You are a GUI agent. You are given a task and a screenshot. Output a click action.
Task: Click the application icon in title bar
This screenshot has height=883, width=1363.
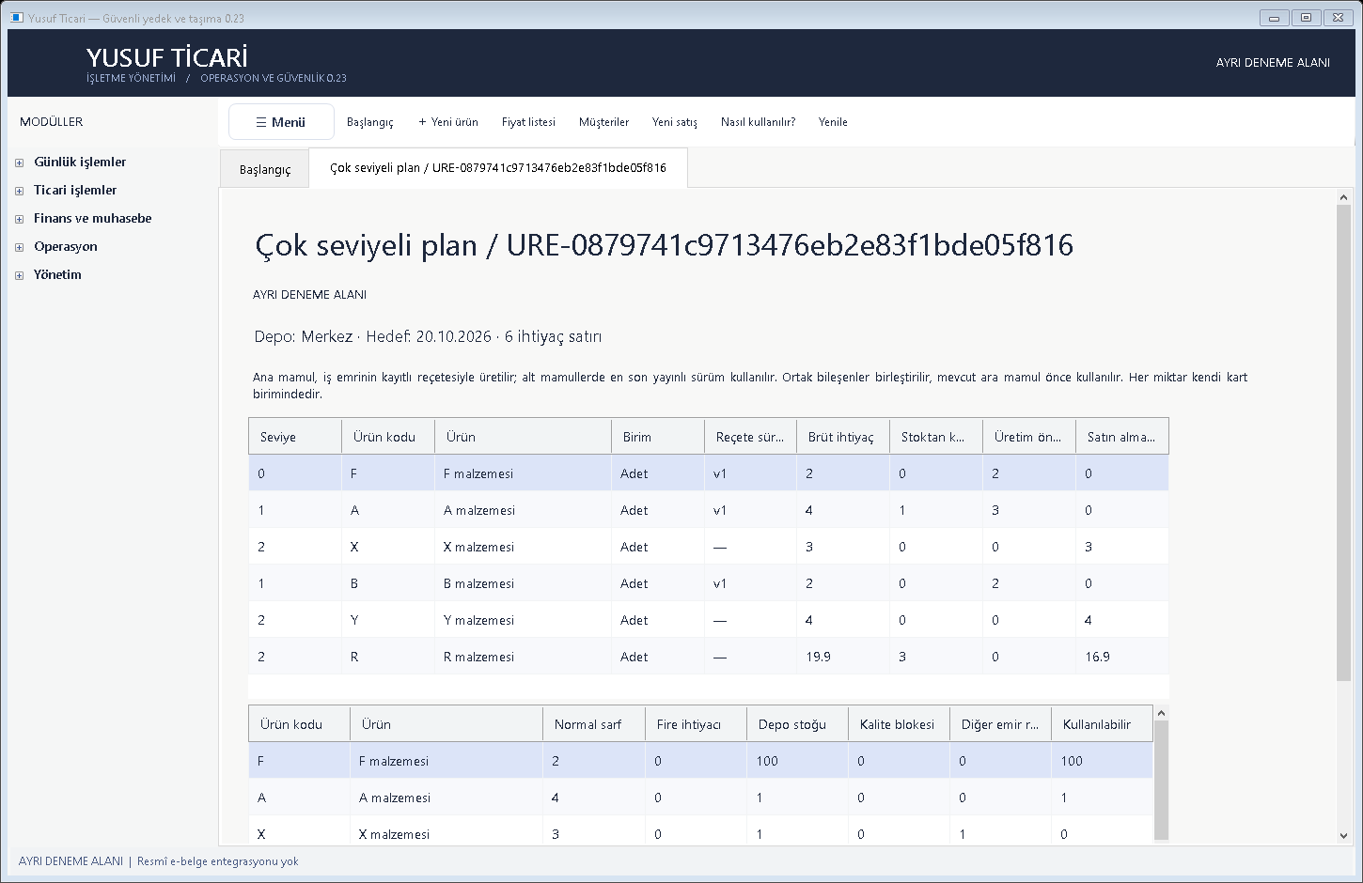(x=16, y=18)
